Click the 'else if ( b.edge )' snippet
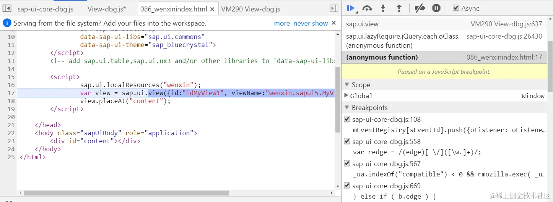 coord(394,196)
